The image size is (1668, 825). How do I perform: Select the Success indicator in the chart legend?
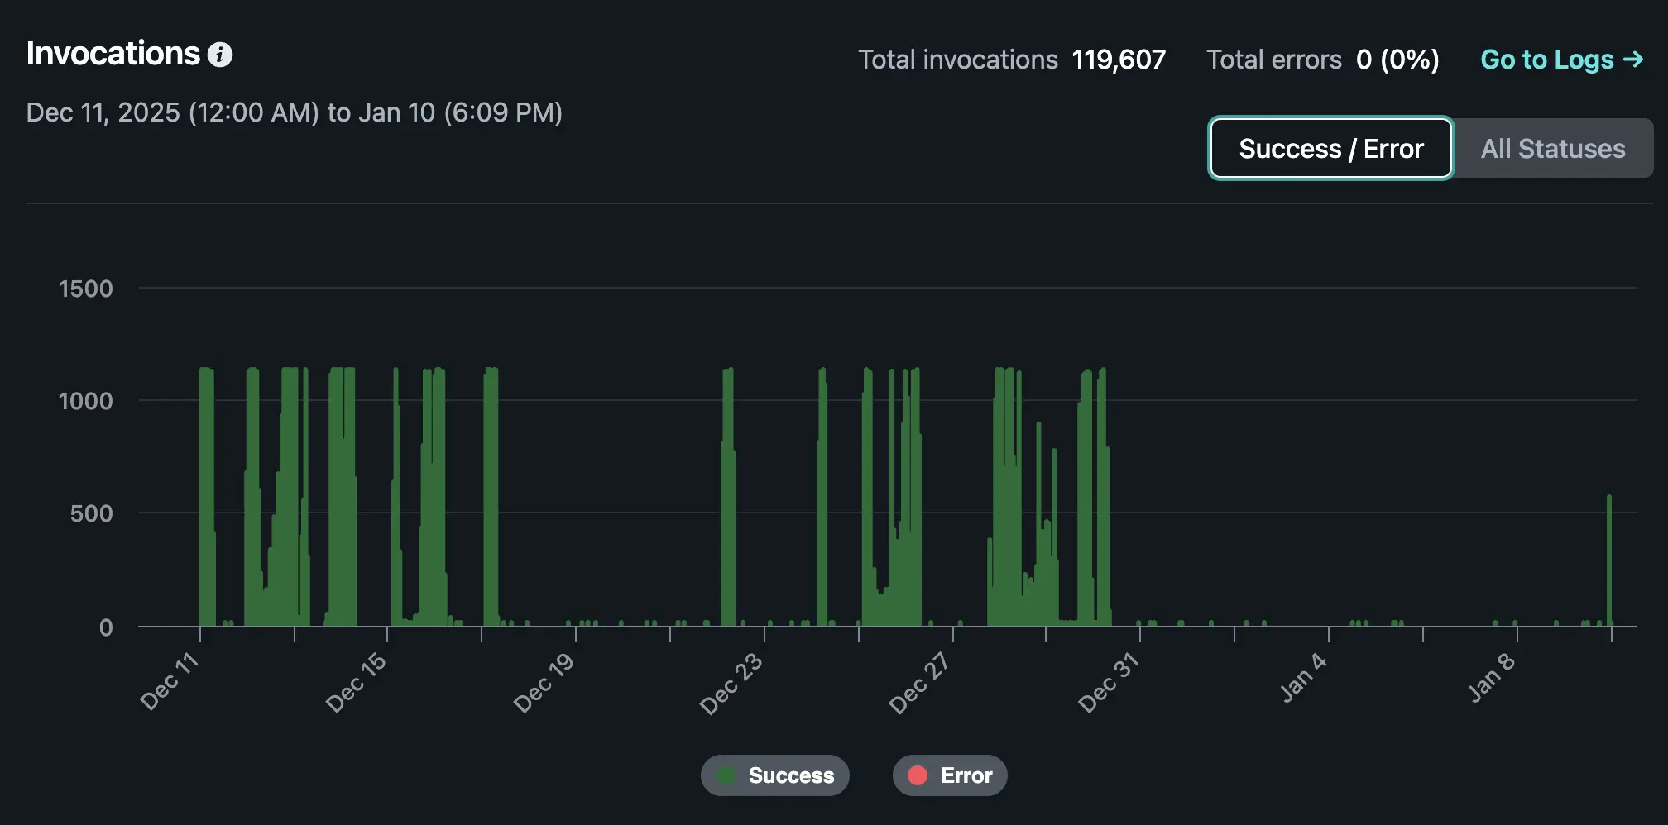click(x=774, y=775)
